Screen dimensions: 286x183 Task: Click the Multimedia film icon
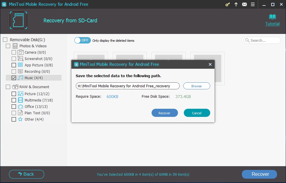(20, 100)
